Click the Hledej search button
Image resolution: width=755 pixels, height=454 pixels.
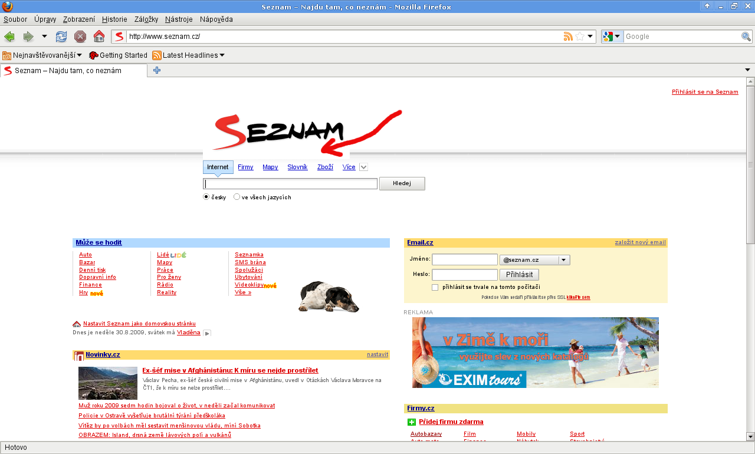402,184
